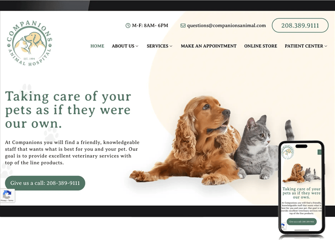
Task: Click the Companions Animal Hospital logo
Action: coord(29,43)
